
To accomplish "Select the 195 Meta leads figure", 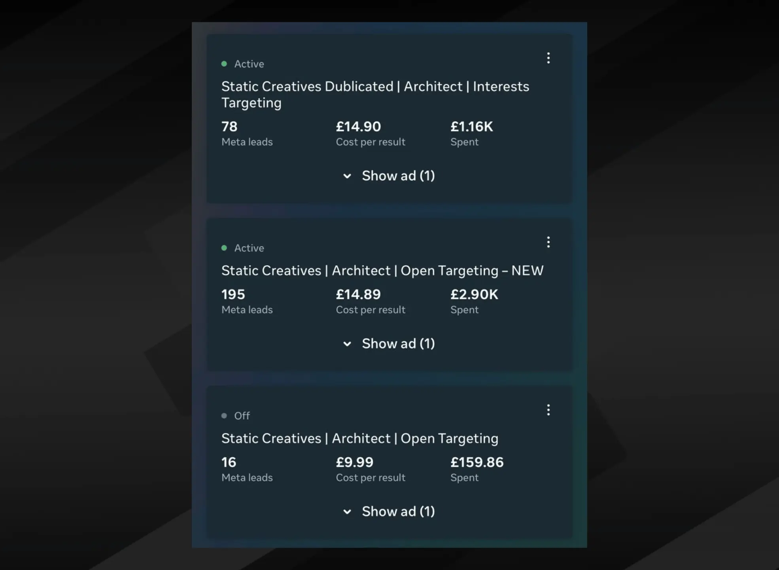I will pyautogui.click(x=233, y=294).
